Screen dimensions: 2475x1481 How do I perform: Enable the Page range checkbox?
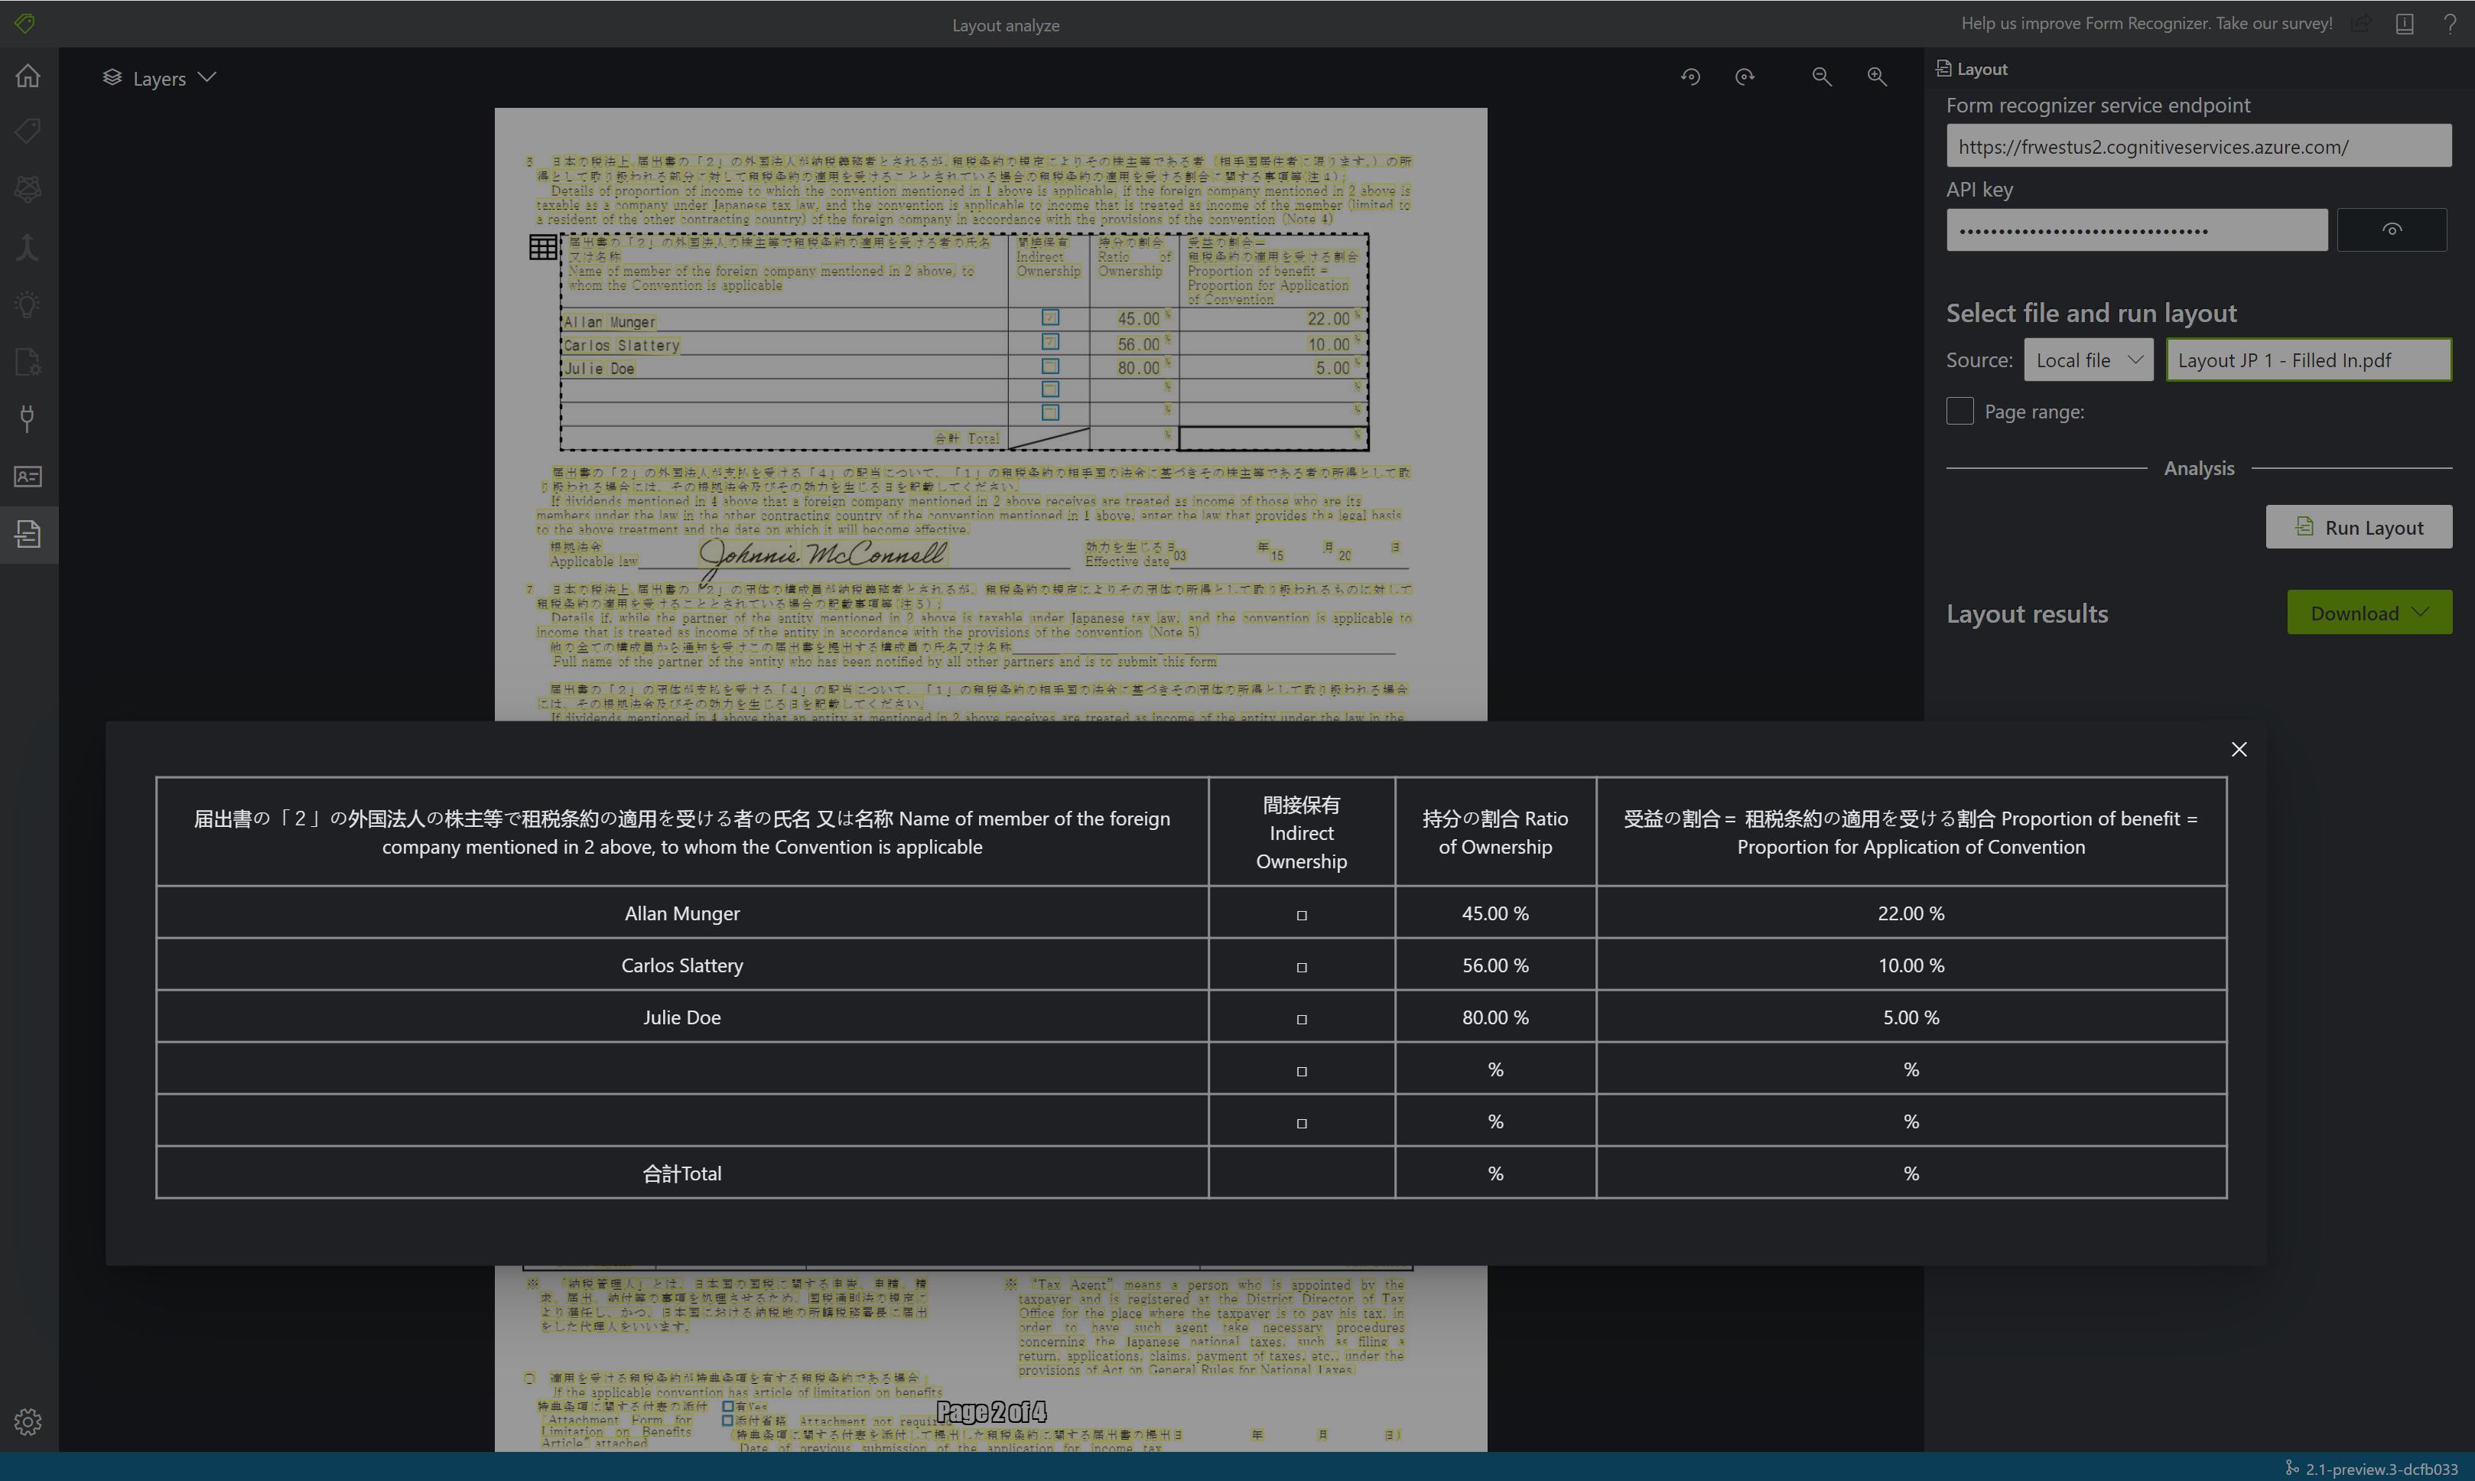(x=1959, y=409)
